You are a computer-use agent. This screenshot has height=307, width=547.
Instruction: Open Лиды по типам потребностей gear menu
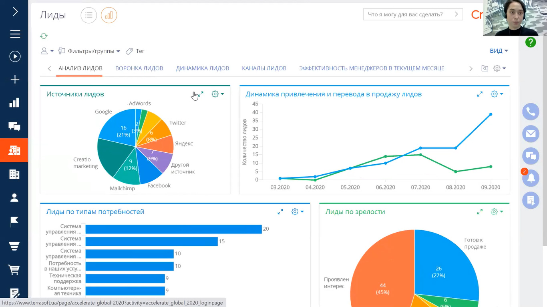(x=298, y=212)
